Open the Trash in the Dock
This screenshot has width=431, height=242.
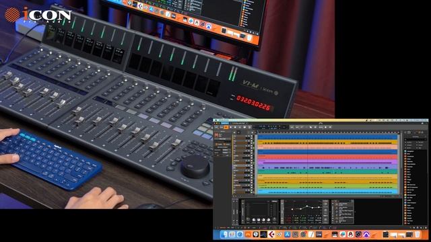click(x=418, y=235)
